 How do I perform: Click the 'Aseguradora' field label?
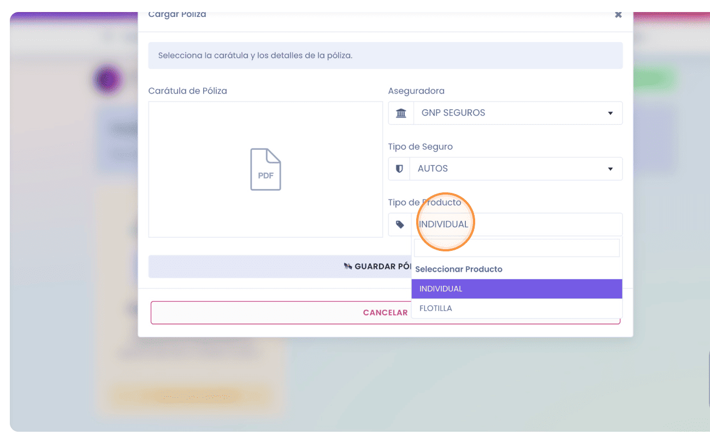click(x=416, y=91)
